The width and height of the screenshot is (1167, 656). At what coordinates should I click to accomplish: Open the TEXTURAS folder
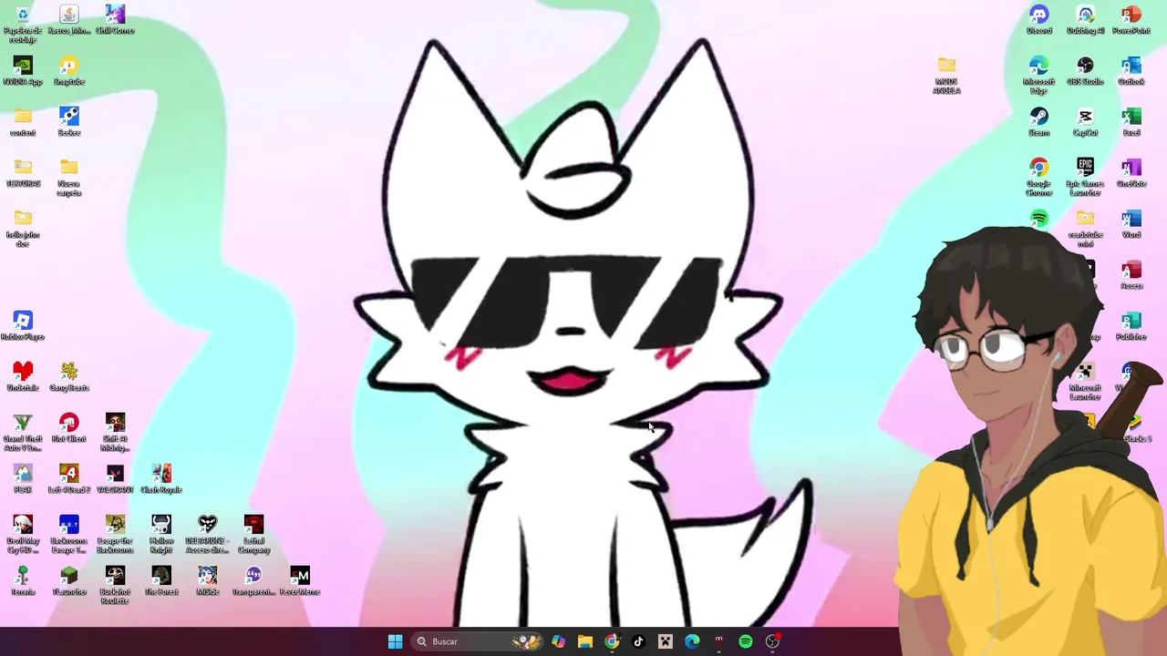23,173
